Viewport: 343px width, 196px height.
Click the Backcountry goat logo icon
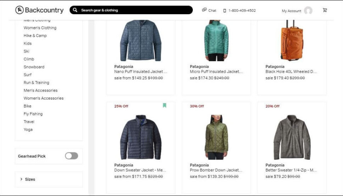click(x=19, y=10)
